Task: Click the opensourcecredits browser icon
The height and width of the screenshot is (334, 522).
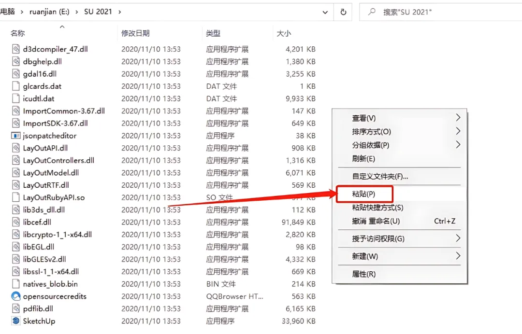Action: pos(15,296)
